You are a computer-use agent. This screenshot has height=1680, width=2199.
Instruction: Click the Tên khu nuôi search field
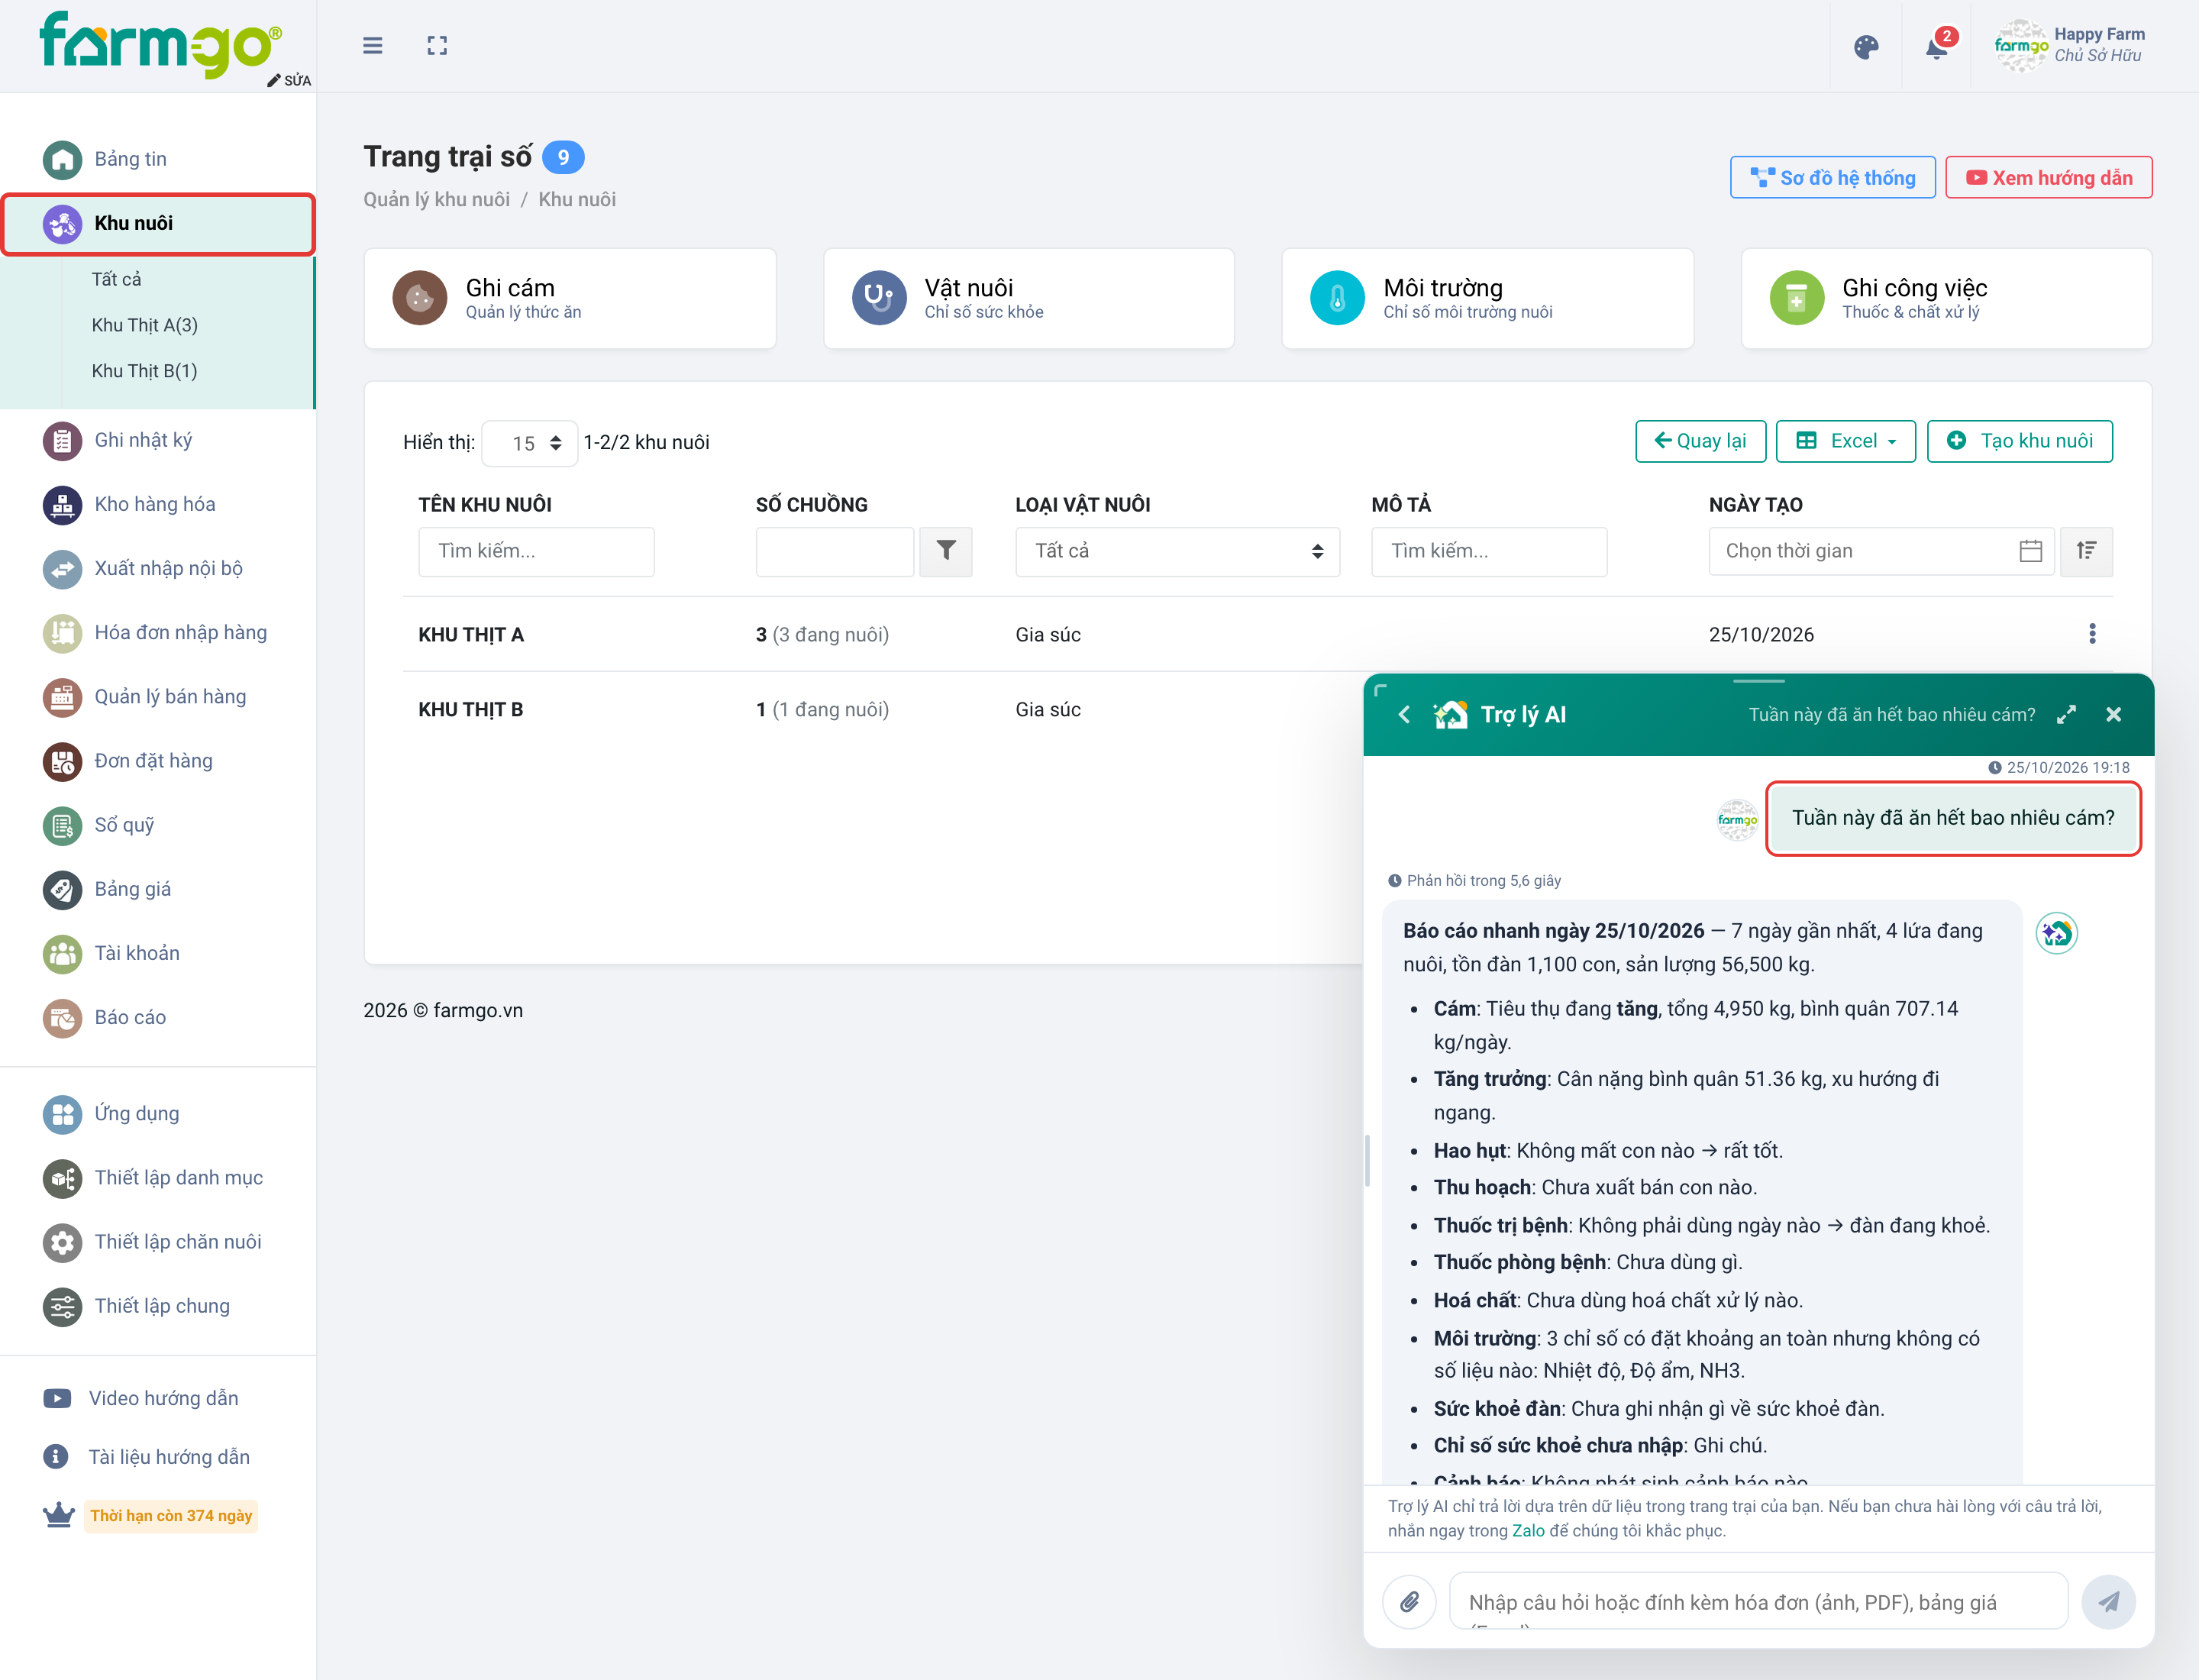coord(536,551)
